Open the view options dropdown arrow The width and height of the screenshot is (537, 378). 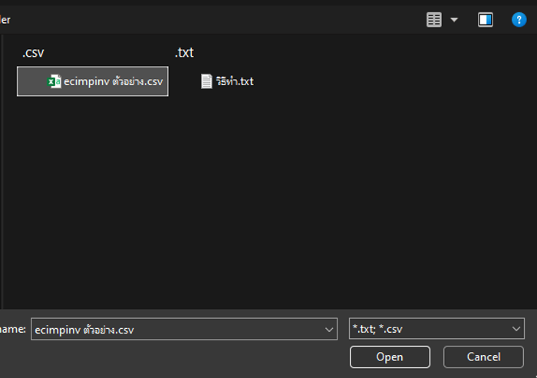[x=454, y=20]
